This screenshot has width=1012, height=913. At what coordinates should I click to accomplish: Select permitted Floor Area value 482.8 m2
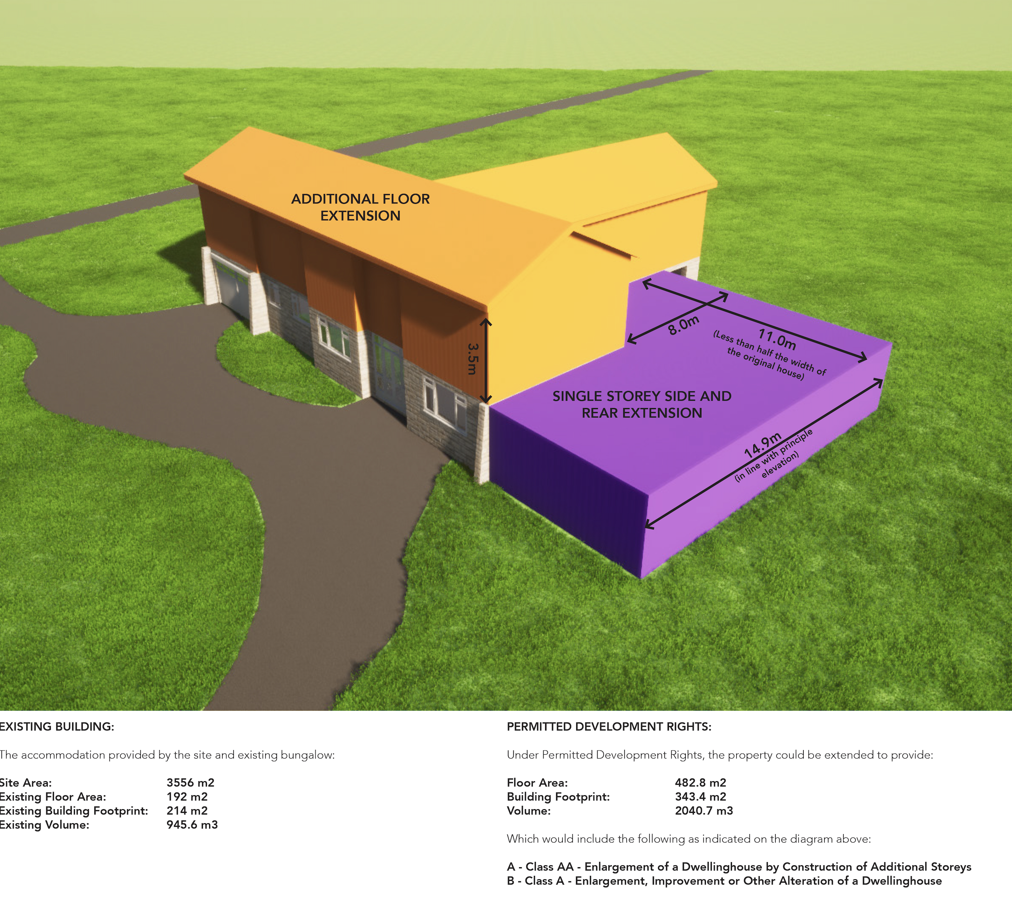700,783
